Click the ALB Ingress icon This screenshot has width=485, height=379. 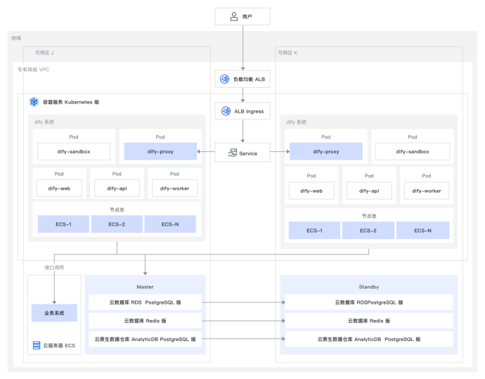tap(226, 111)
